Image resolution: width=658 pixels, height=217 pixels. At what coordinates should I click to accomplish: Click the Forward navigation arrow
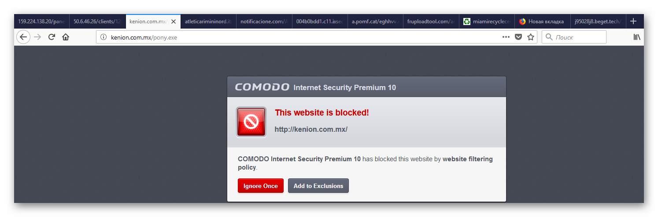coord(37,37)
